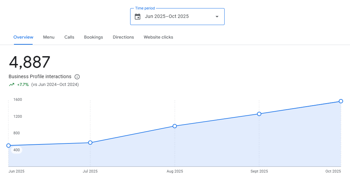Click the Business Profile interactions label
The height and width of the screenshot is (182, 350).
[40, 77]
